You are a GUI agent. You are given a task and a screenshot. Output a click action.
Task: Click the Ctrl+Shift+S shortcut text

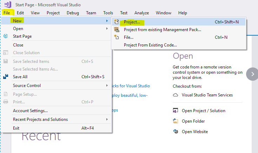pos(93,76)
